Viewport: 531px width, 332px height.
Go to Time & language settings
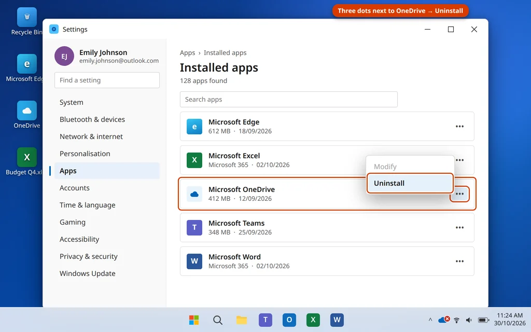coord(107,205)
